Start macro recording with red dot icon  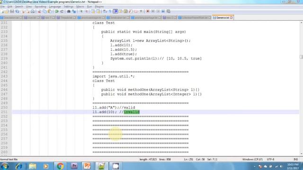point(148,11)
